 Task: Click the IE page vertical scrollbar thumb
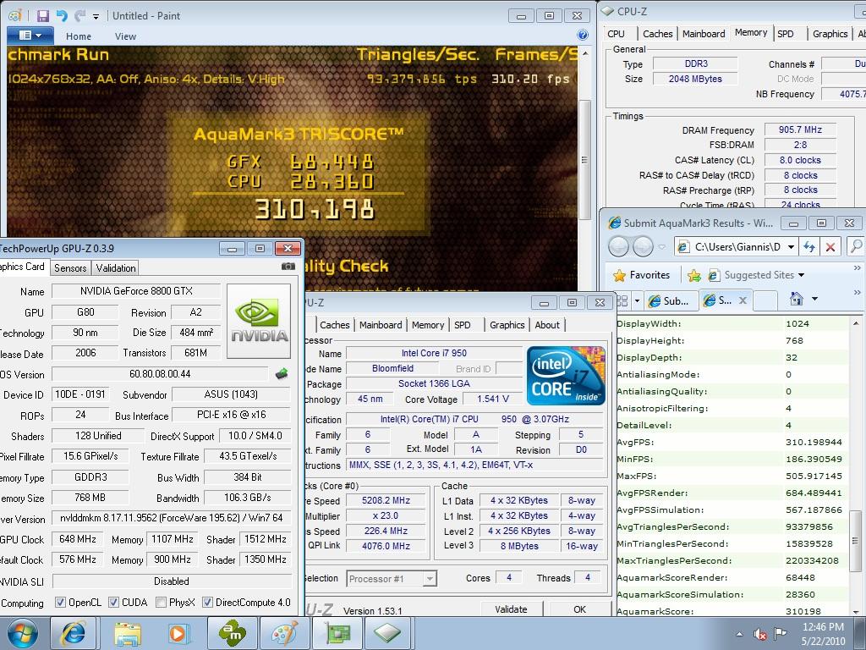point(854,541)
